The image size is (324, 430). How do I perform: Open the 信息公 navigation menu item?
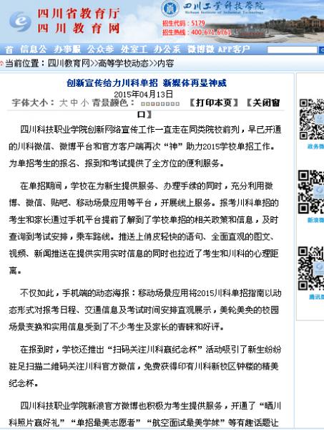click(33, 49)
